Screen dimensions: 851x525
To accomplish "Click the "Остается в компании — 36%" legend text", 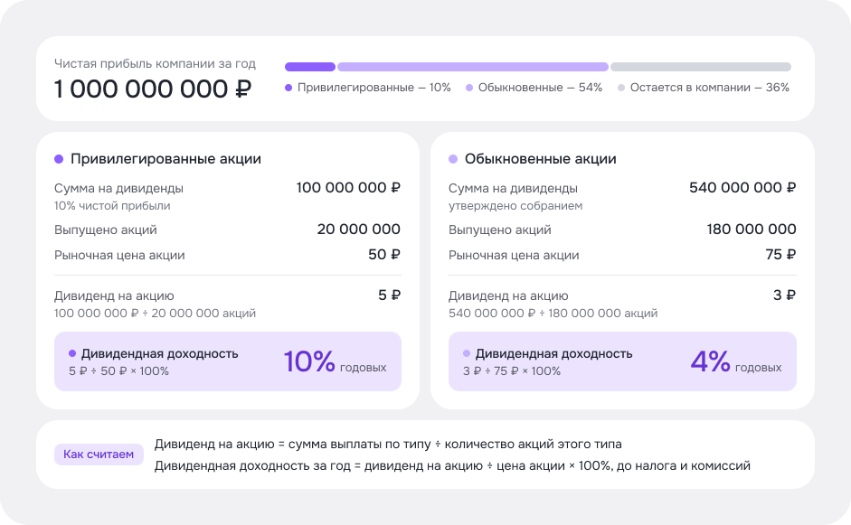I will pos(709,88).
